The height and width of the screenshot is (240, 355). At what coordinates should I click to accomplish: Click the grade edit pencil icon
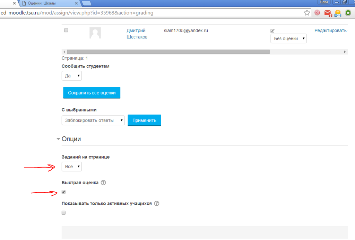272,31
